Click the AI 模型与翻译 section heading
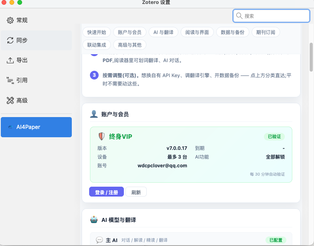The height and width of the screenshot is (246, 314). (119, 220)
